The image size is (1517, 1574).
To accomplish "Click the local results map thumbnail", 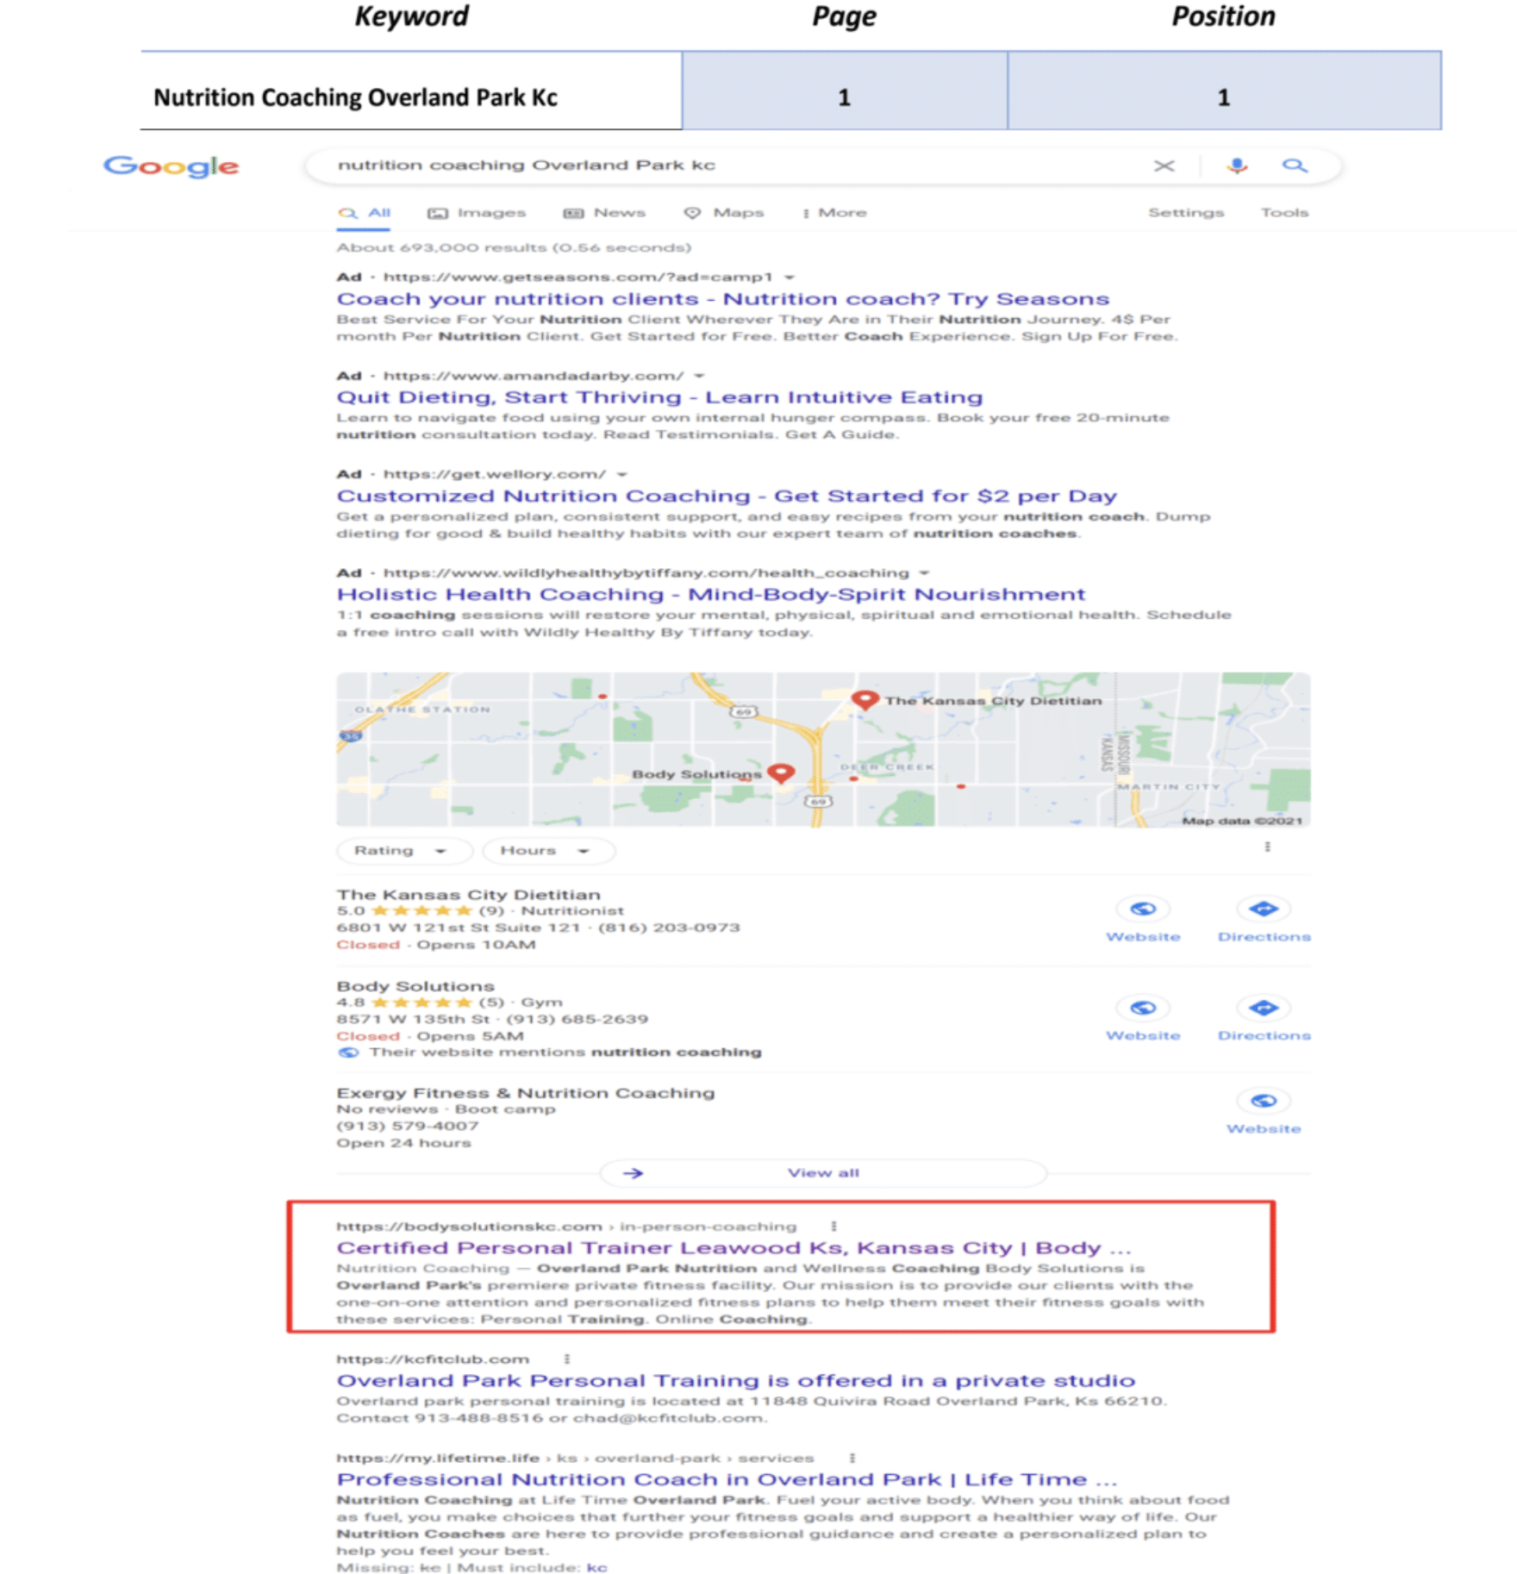I will pyautogui.click(x=823, y=750).
